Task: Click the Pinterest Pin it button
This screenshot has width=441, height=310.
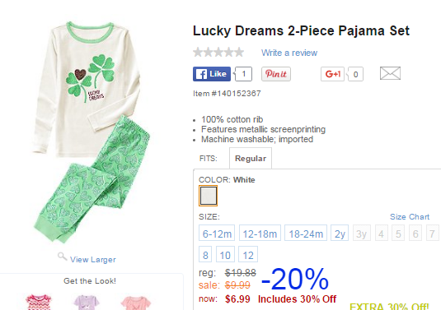Action: coord(276,74)
